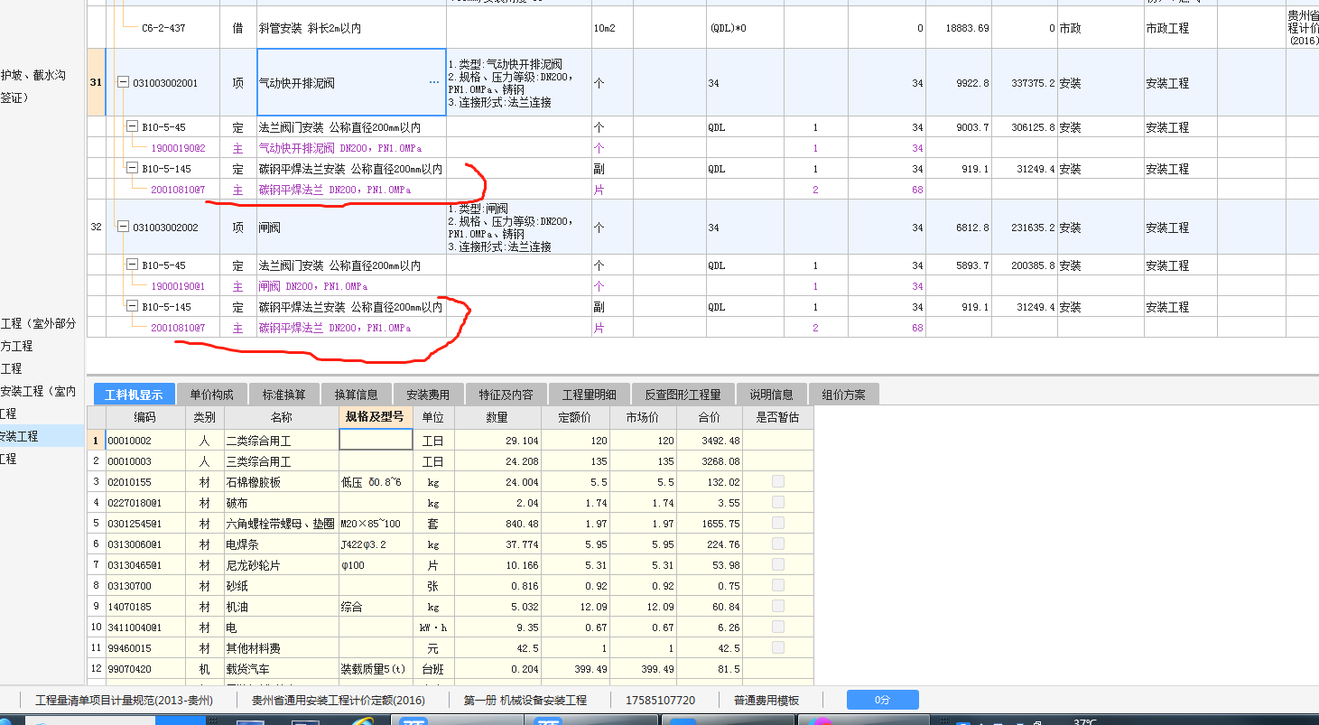The height and width of the screenshot is (725, 1319).
Task: Open the 单价构成 tab
Action: coord(211,395)
